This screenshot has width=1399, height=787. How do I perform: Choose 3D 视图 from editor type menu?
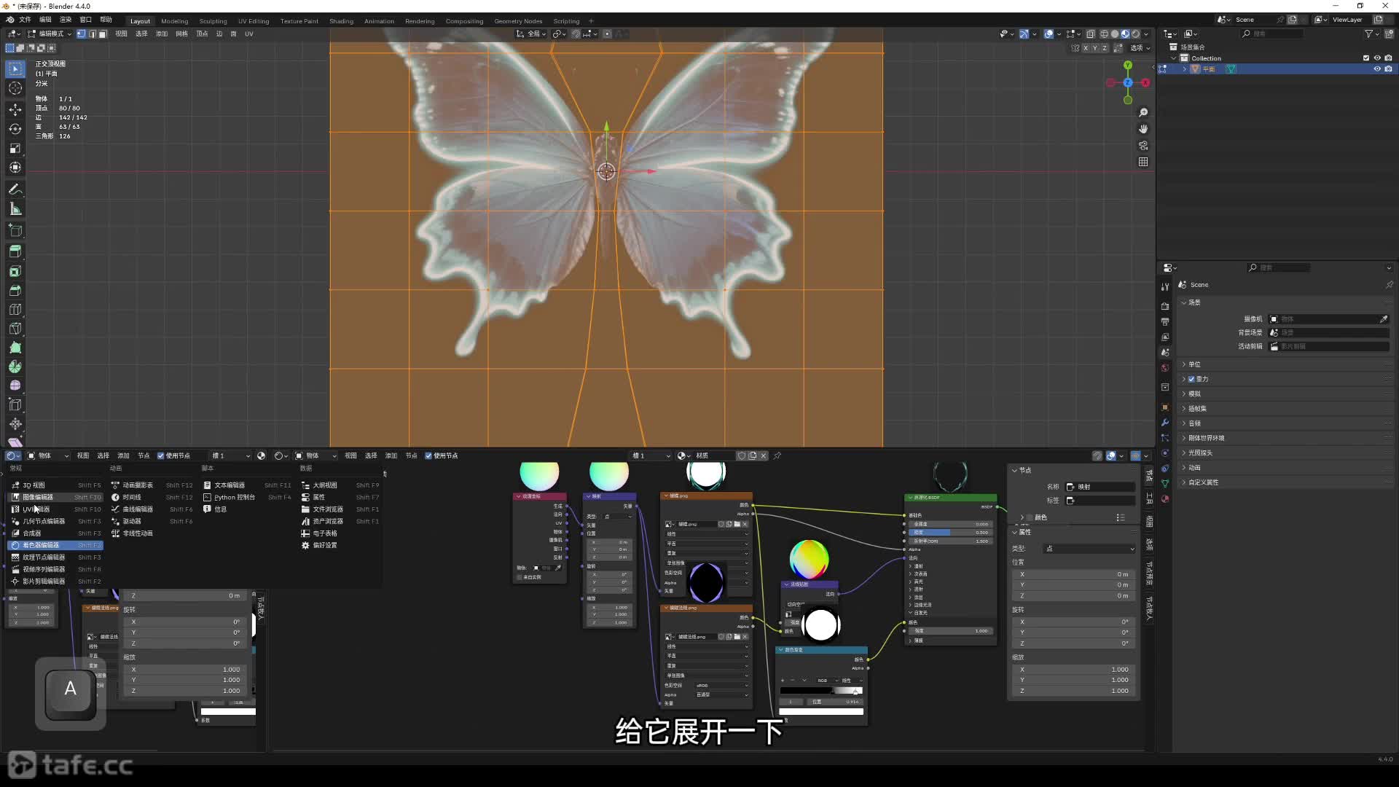[x=55, y=485]
